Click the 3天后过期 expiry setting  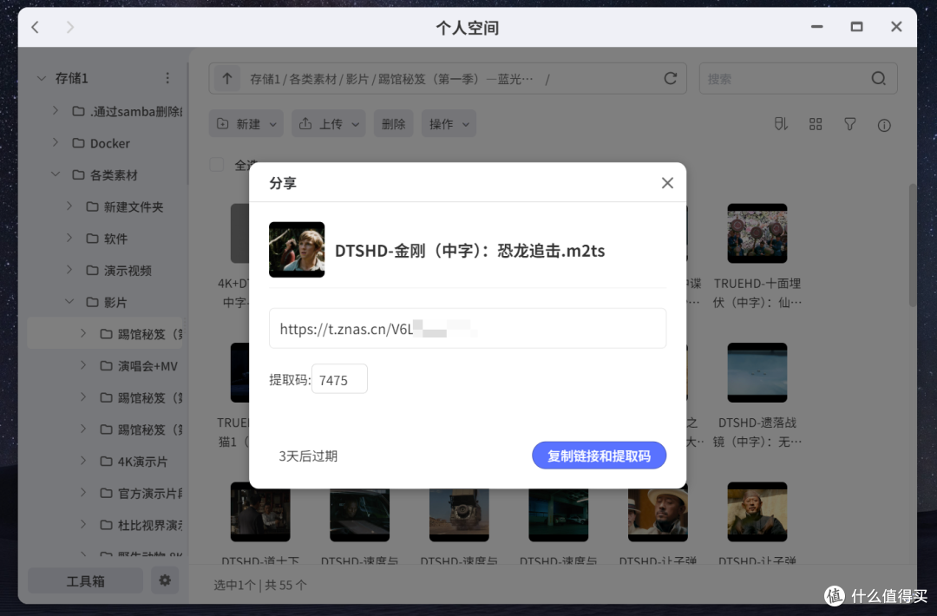pyautogui.click(x=308, y=455)
